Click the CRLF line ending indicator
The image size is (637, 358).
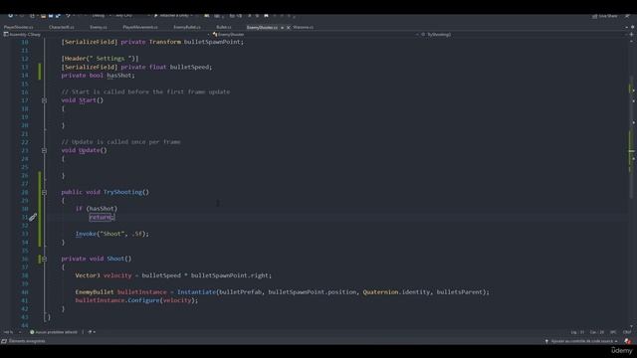627,332
